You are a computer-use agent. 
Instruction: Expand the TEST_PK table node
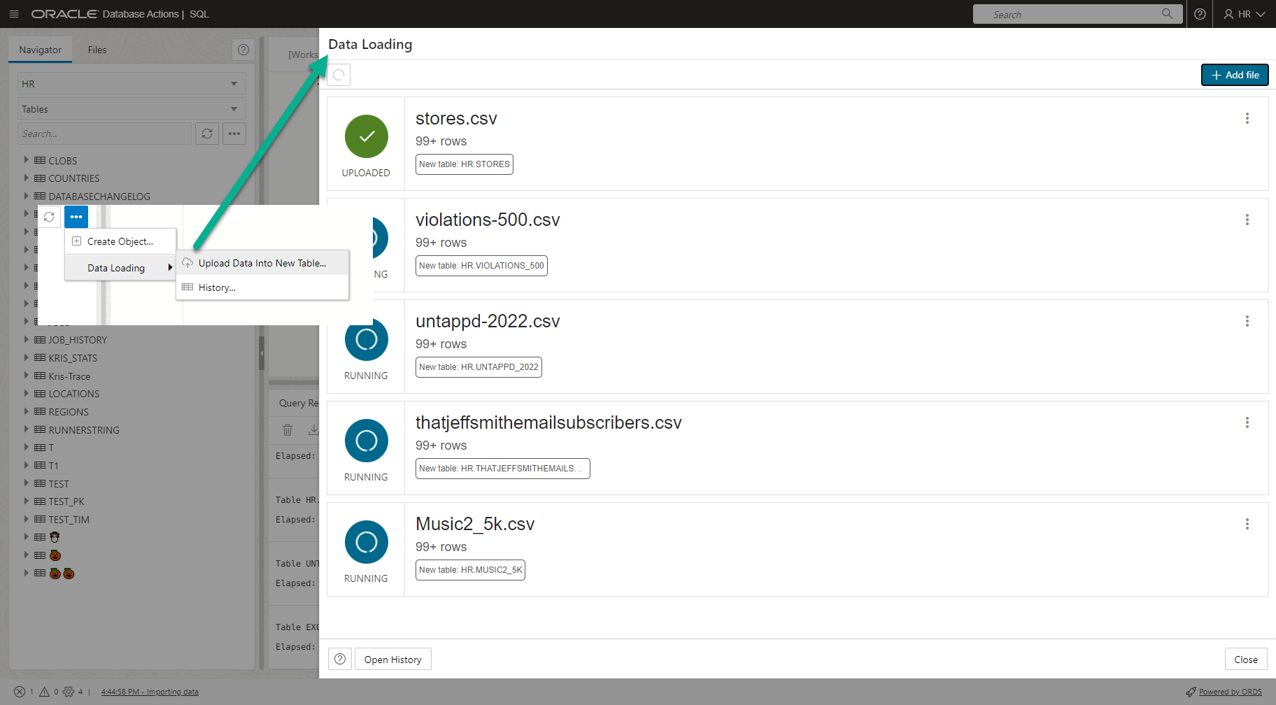click(x=27, y=501)
